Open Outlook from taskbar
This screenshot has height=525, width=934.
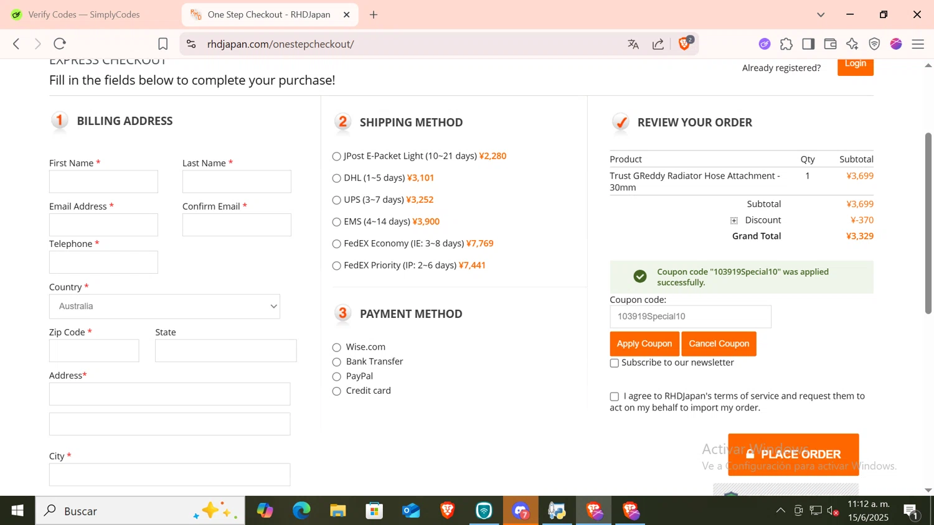(411, 511)
